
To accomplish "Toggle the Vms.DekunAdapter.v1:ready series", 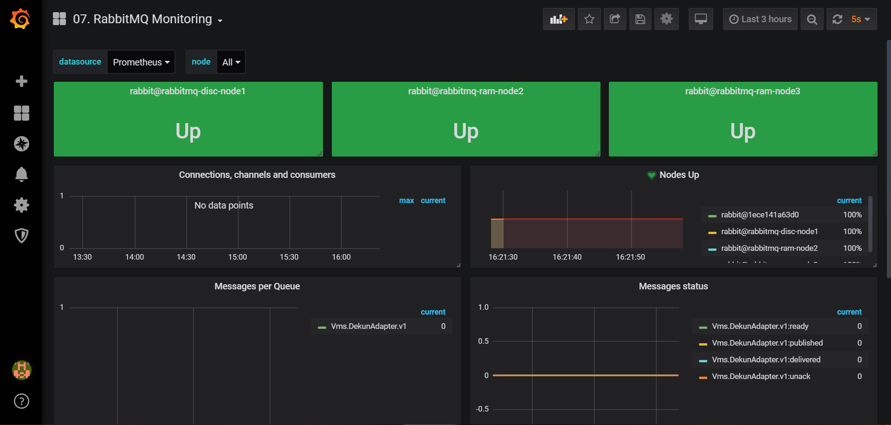I will point(760,326).
